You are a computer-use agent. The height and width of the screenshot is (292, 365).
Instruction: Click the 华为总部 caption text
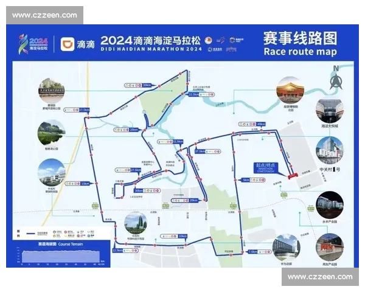point(287,264)
